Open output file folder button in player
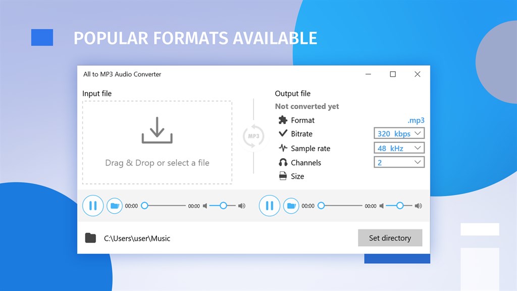The width and height of the screenshot is (517, 291). (291, 206)
